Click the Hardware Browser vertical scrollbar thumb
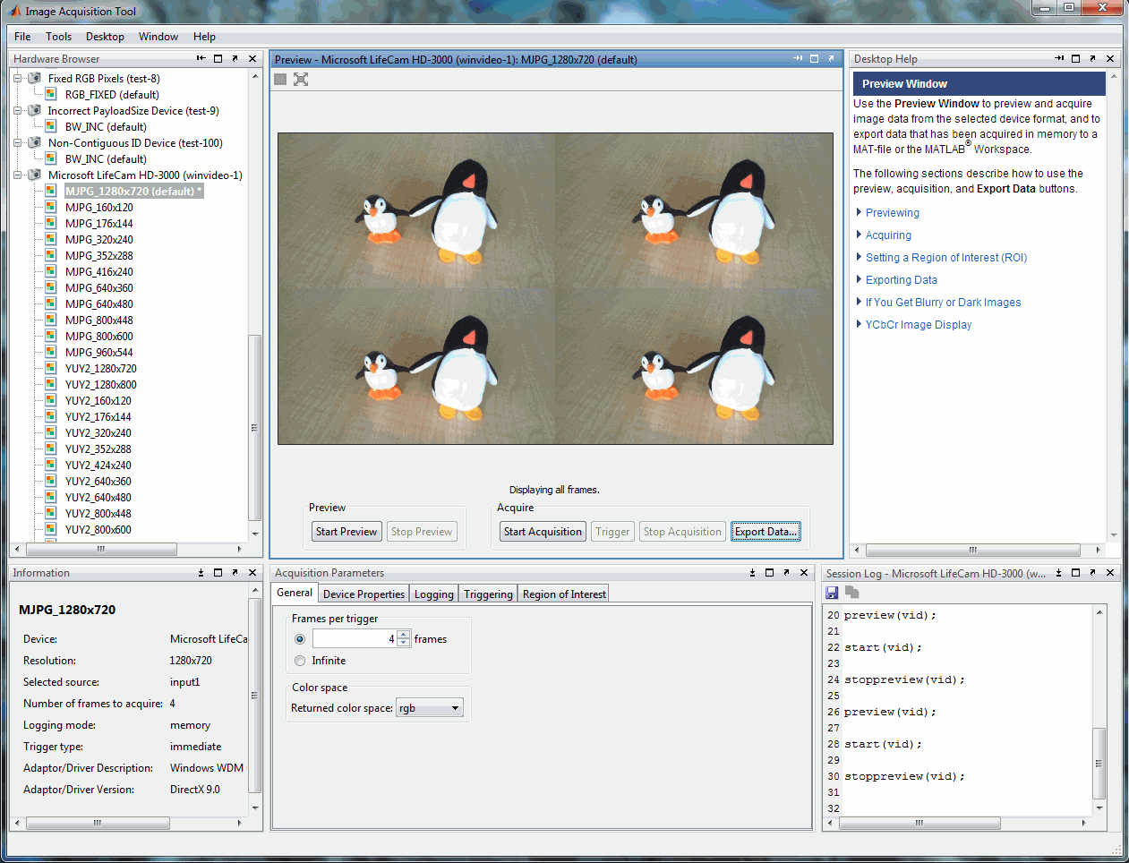Screen dimensions: 1129x863 click(x=254, y=427)
